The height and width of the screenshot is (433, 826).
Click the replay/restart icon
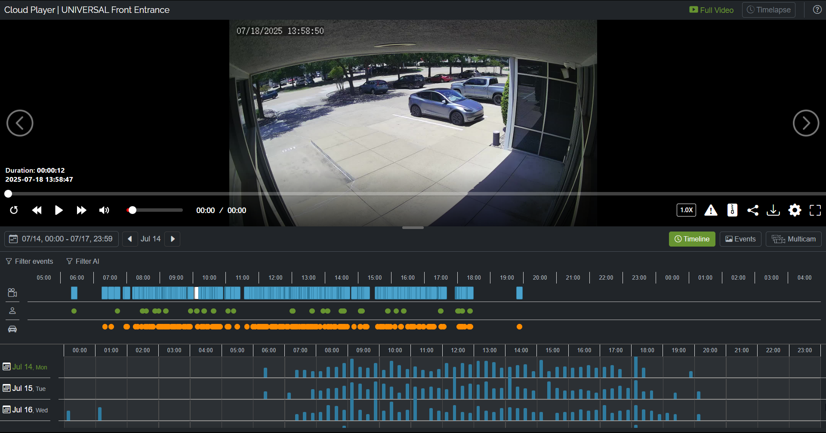(x=14, y=210)
